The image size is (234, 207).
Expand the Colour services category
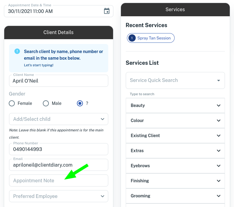(175, 121)
